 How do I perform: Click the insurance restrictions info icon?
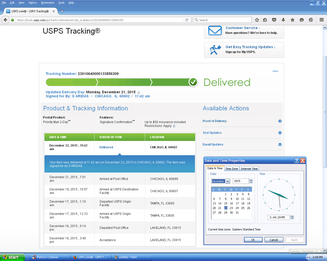pyautogui.click(x=174, y=126)
